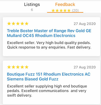The height and width of the screenshot is (105, 101).
Task: Click third star of the first review
Action: [18, 23]
